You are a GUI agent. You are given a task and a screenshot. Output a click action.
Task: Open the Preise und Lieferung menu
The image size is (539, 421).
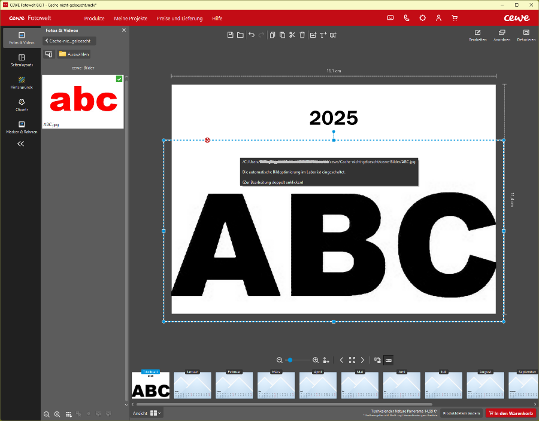(x=180, y=18)
